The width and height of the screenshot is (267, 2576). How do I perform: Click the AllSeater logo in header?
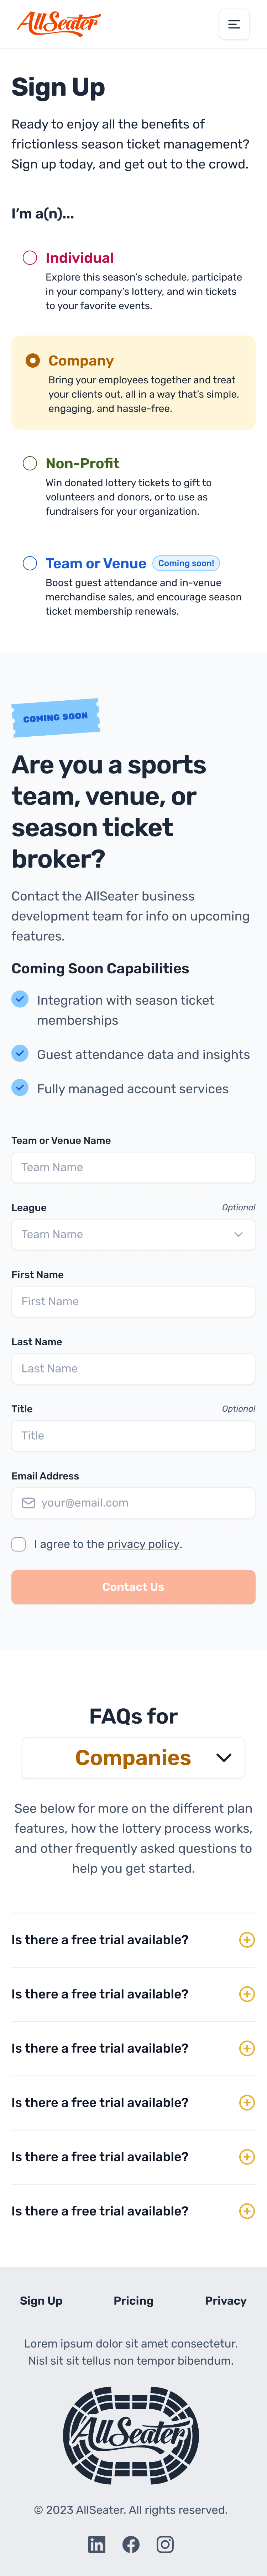point(59,23)
